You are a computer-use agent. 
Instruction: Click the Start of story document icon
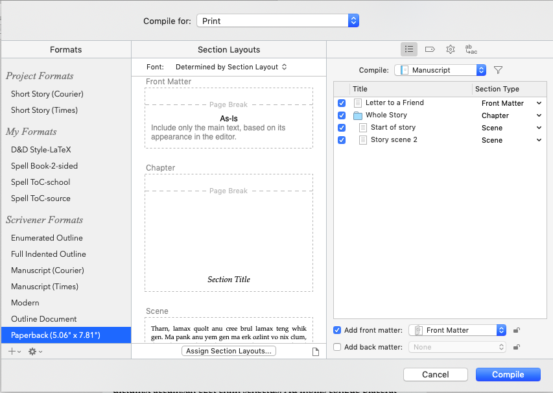click(363, 128)
